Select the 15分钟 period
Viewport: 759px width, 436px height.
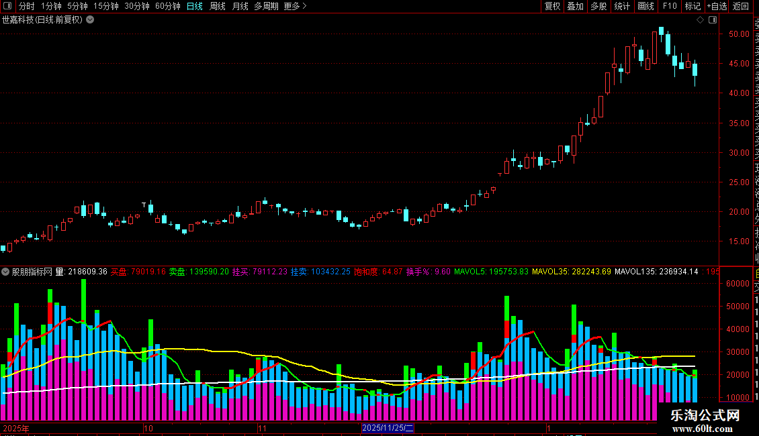[x=105, y=6]
